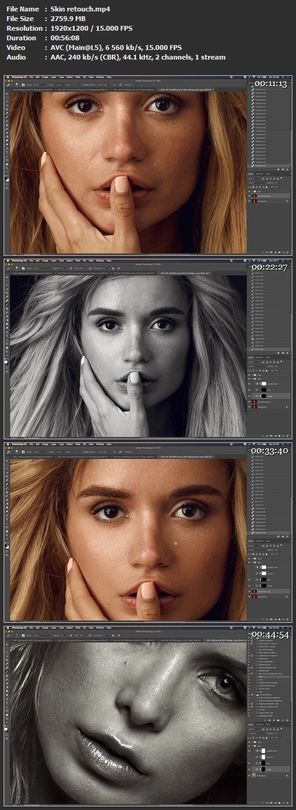This screenshot has width=296, height=810.
Task: Expand the group layer arrow in the 00:11:13 frame
Action: [252, 191]
